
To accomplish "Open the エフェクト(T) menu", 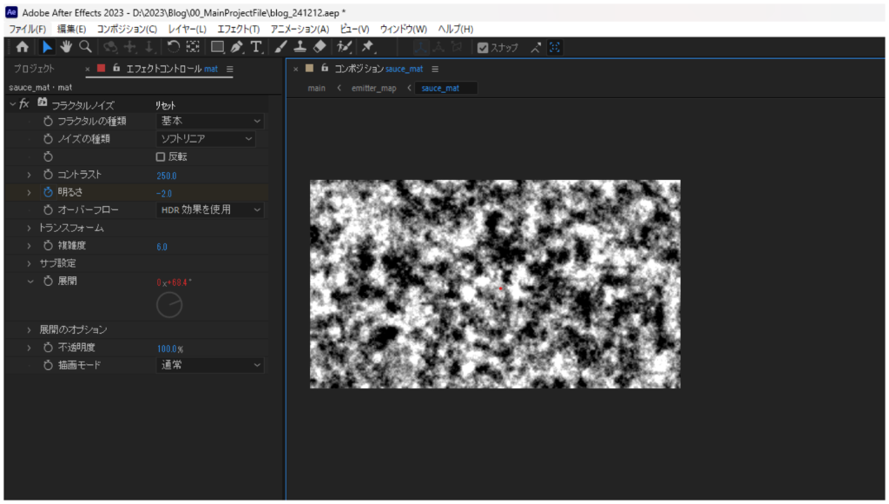I will pos(238,29).
